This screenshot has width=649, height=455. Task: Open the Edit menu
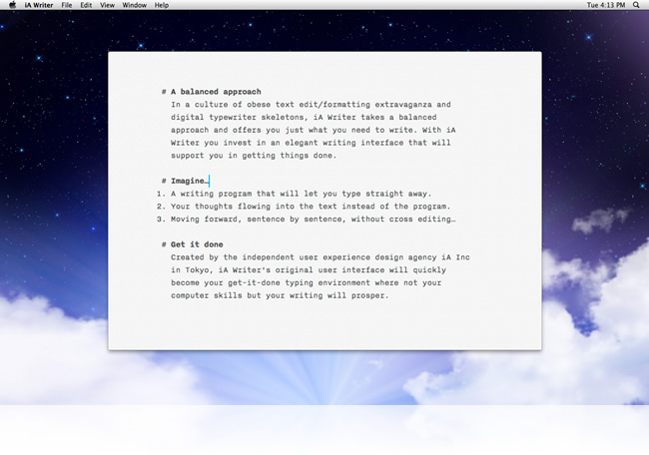coord(86,5)
